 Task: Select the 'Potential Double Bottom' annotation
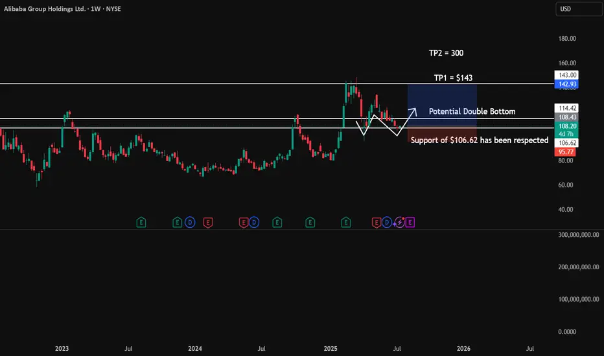pyautogui.click(x=472, y=111)
